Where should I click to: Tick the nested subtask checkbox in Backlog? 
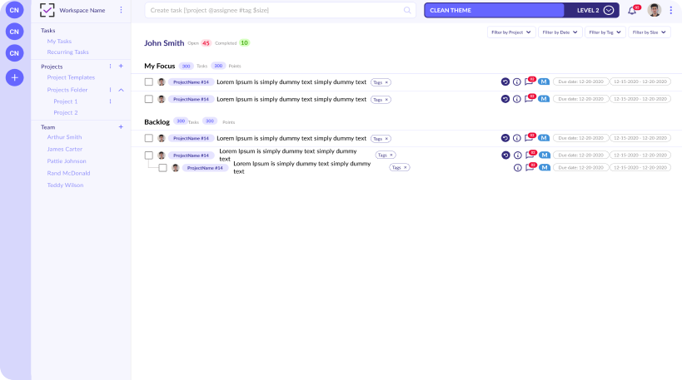coord(163,167)
